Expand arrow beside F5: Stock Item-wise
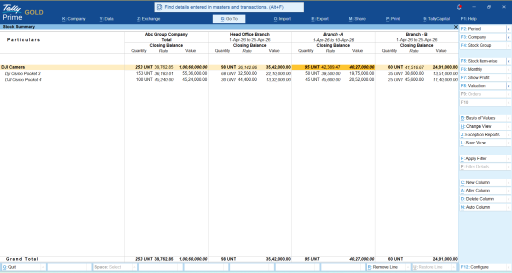The width and height of the screenshot is (512, 273). point(508,61)
